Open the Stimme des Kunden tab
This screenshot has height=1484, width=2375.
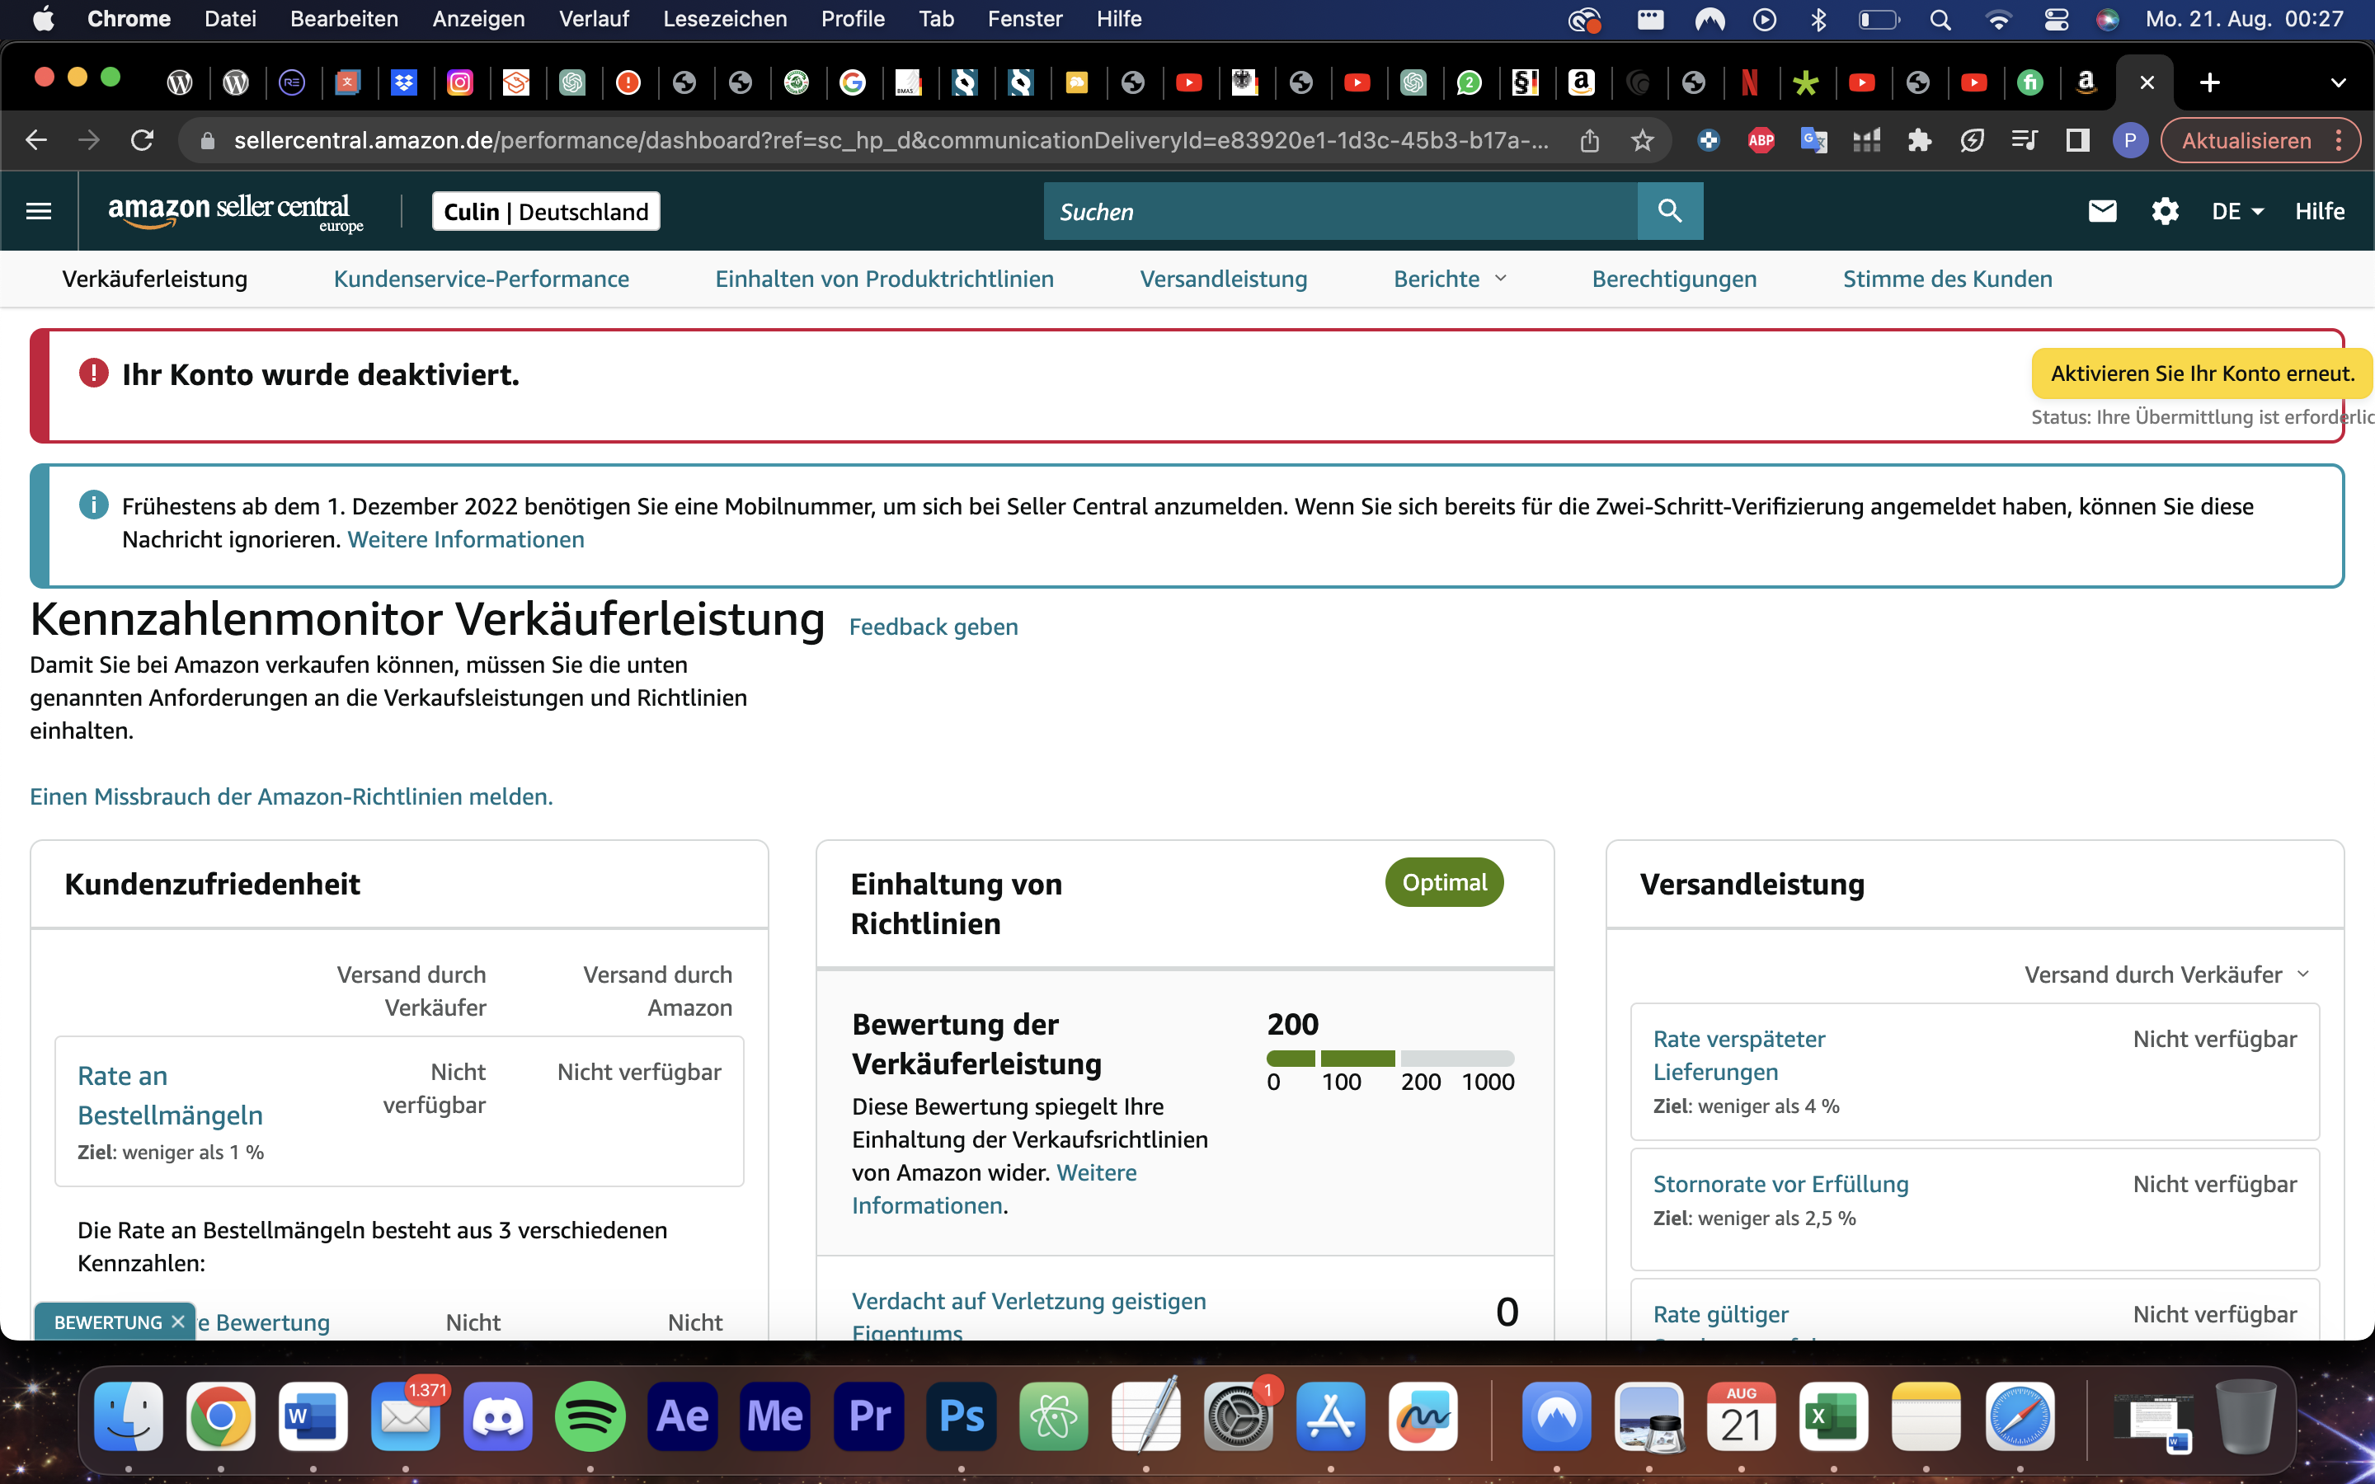[1947, 279]
